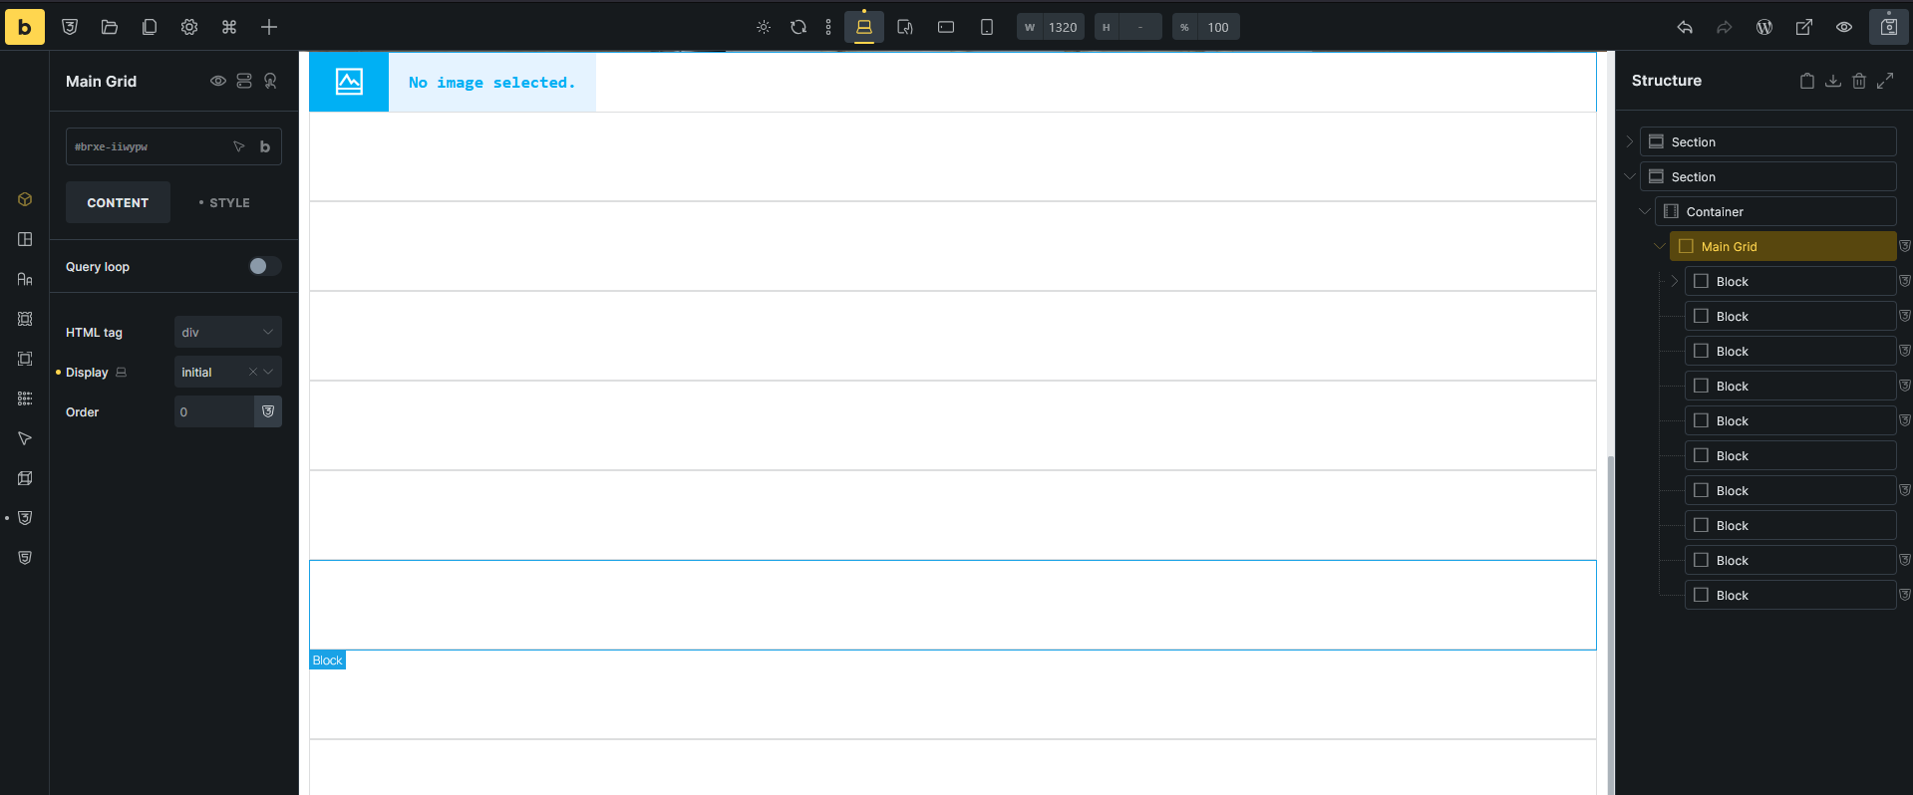Click the trash icon in Structure header
This screenshot has height=795, width=1913.
[1859, 81]
